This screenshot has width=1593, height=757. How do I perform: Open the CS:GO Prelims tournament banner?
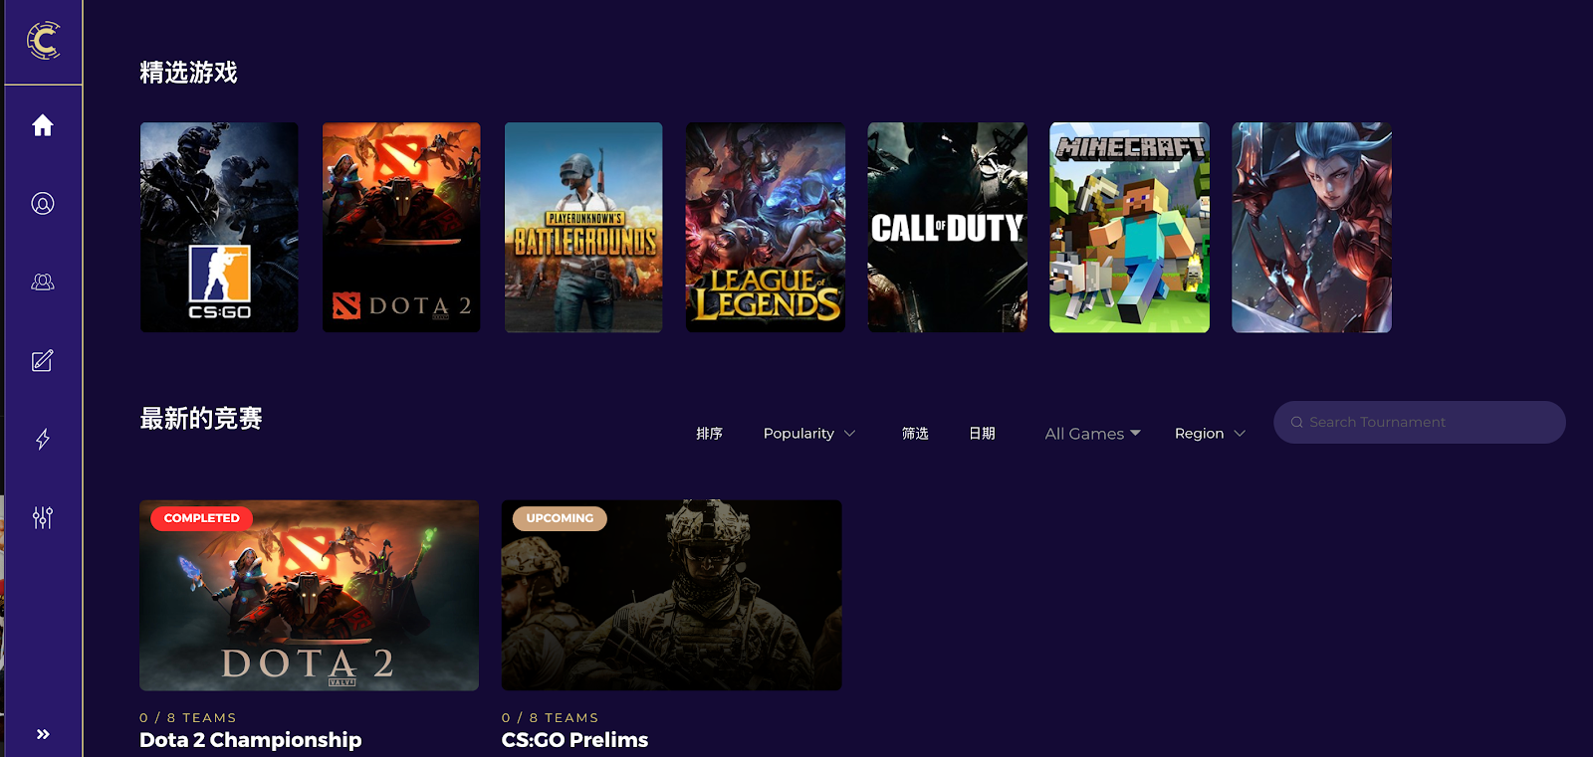[x=672, y=595]
